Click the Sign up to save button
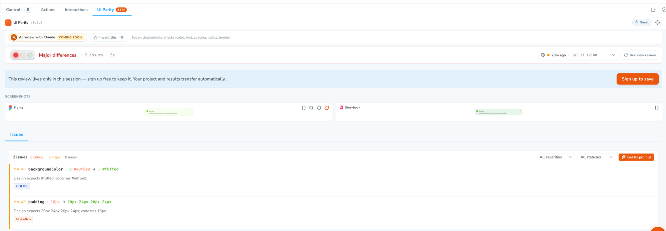This screenshot has height=231, width=666. pos(637,79)
